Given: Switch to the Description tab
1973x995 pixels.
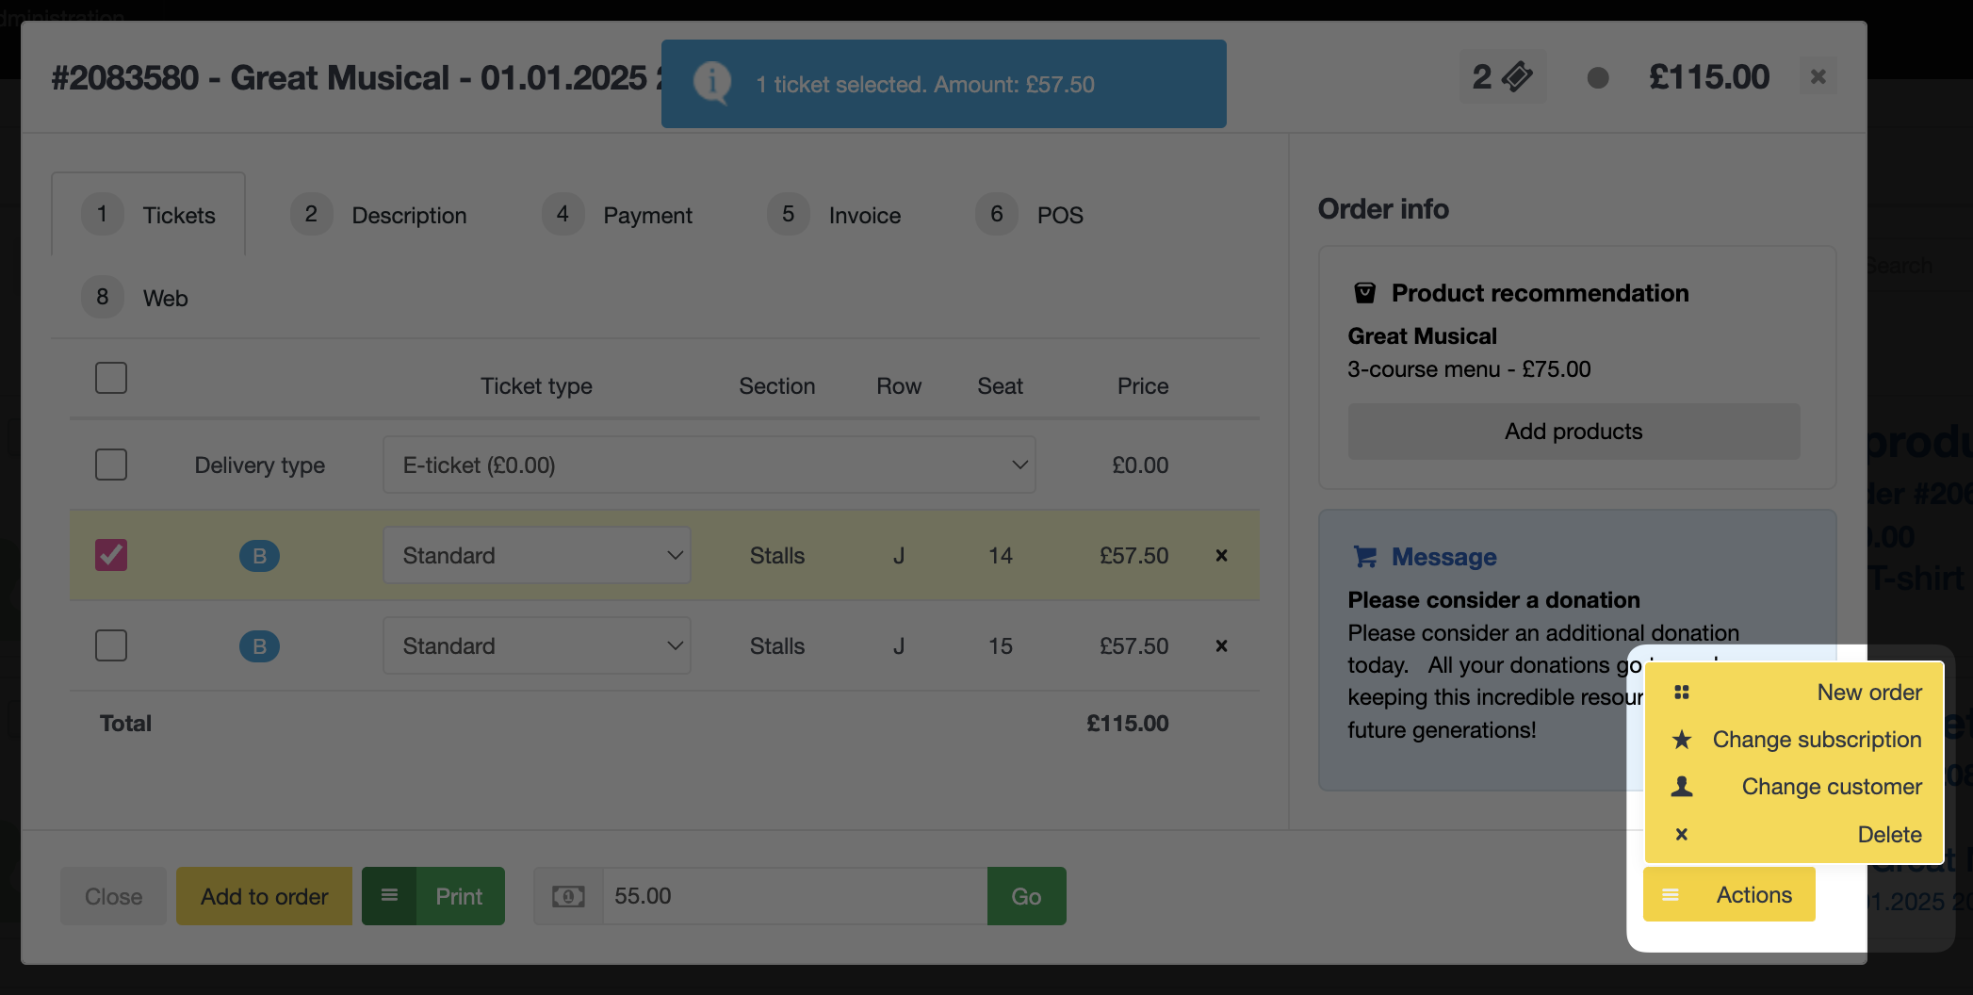Looking at the screenshot, I should 379,215.
